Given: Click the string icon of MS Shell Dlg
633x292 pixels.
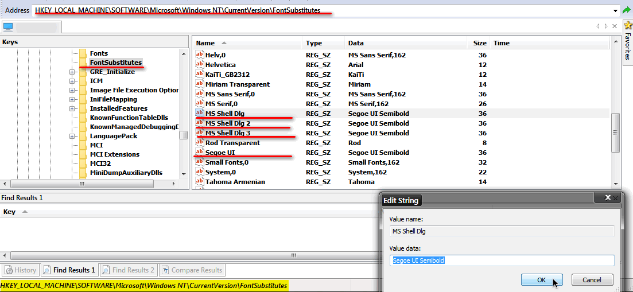Looking at the screenshot, I should (200, 114).
